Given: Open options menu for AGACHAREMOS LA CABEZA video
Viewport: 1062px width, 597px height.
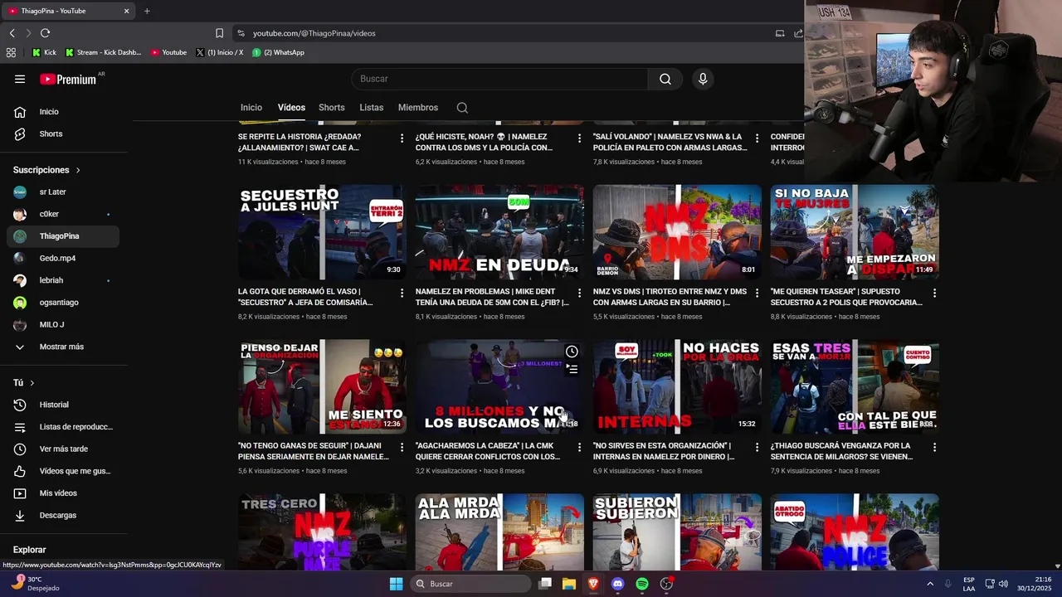Looking at the screenshot, I should click(x=579, y=447).
